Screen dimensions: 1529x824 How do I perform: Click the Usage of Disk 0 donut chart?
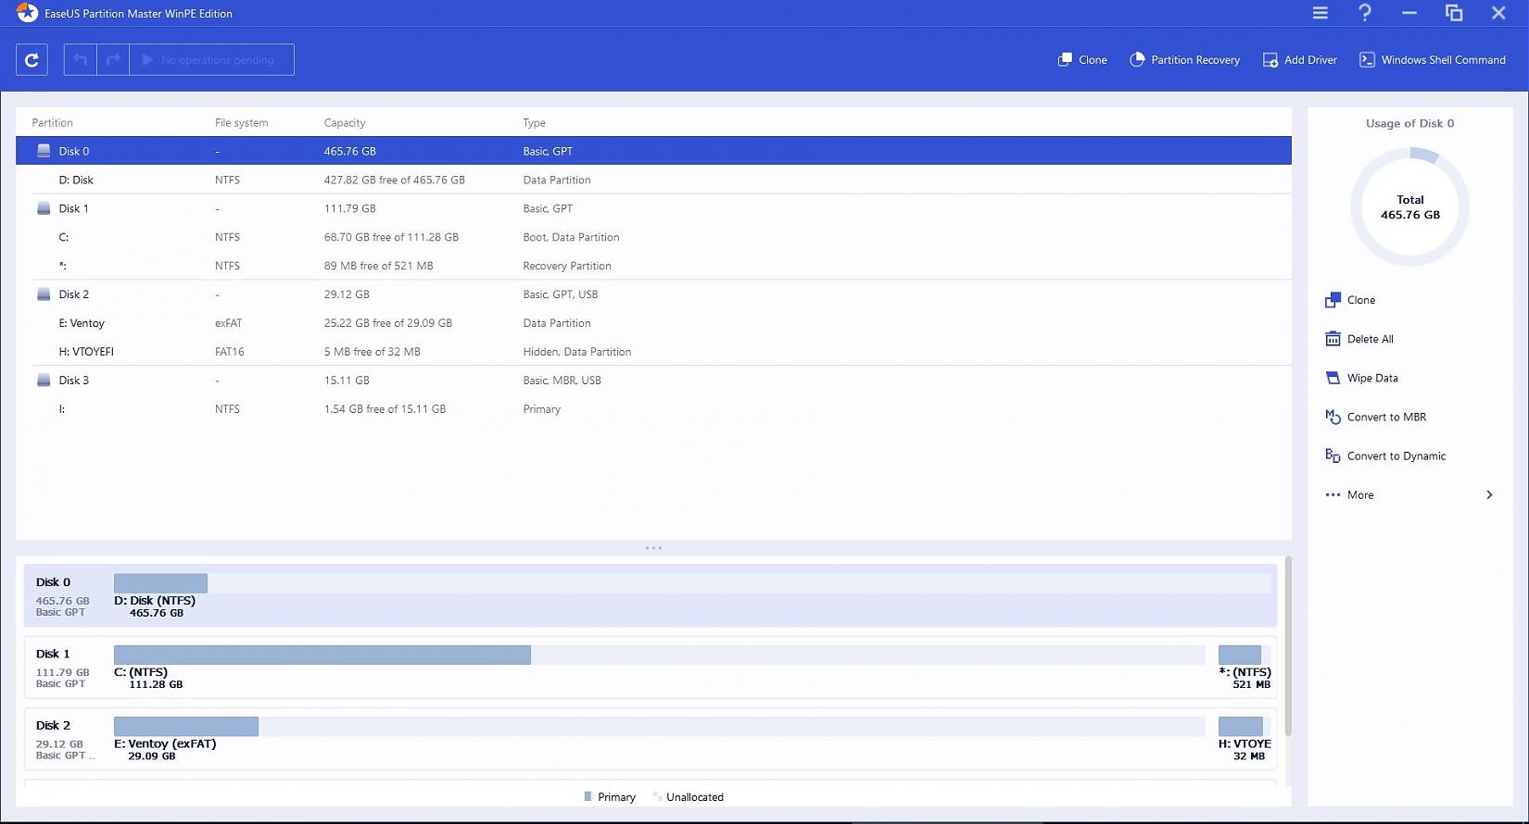(1409, 206)
